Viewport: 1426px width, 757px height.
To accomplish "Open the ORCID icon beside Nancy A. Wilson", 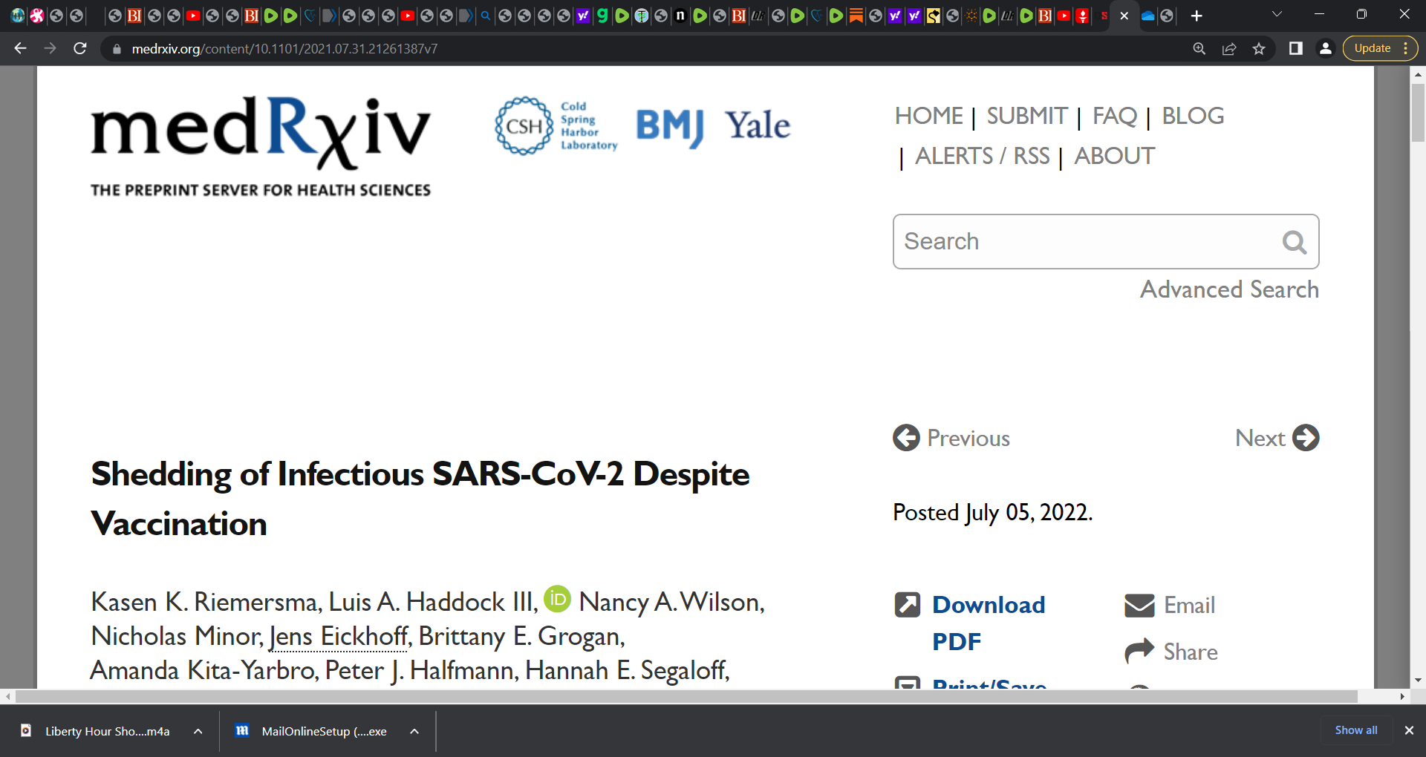I will (x=557, y=599).
